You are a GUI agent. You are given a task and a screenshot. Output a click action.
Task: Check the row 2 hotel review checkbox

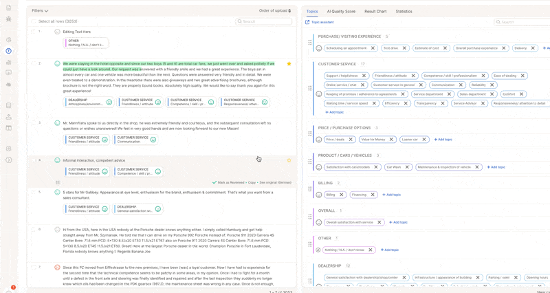[x=34, y=63]
